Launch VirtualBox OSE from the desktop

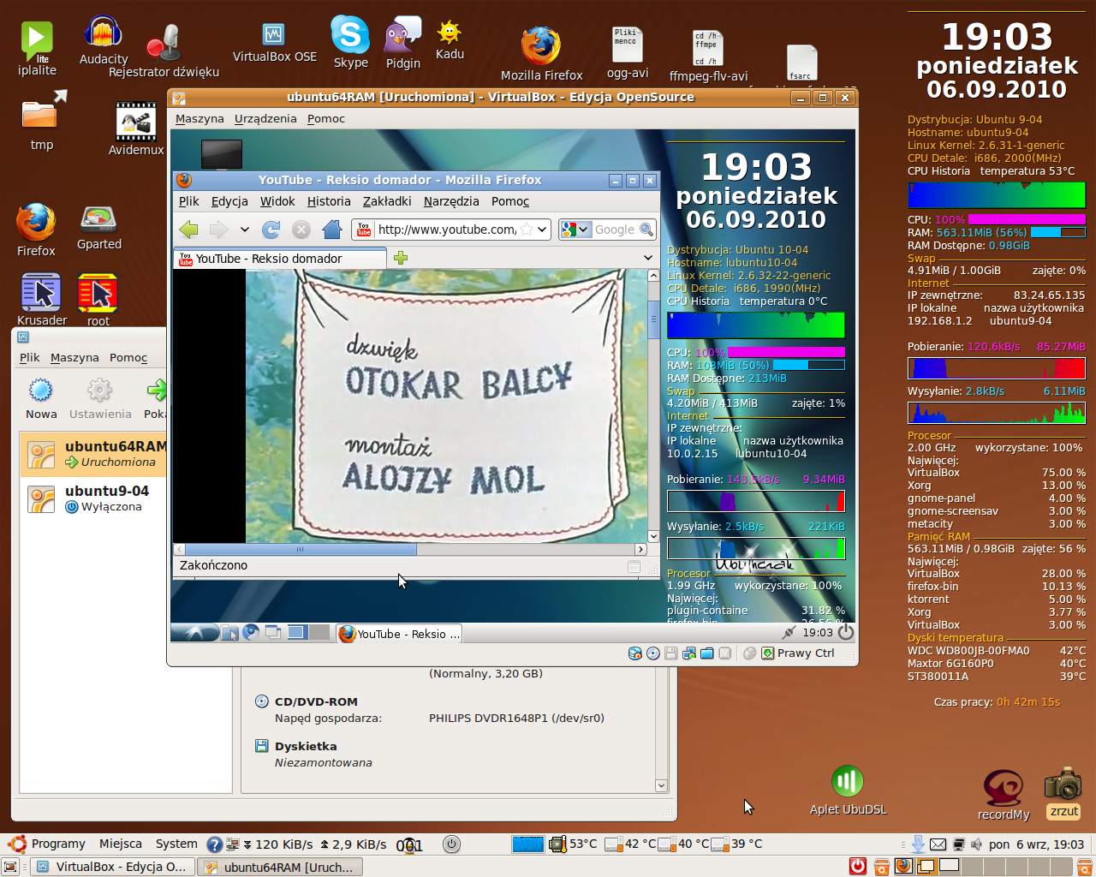[274, 43]
